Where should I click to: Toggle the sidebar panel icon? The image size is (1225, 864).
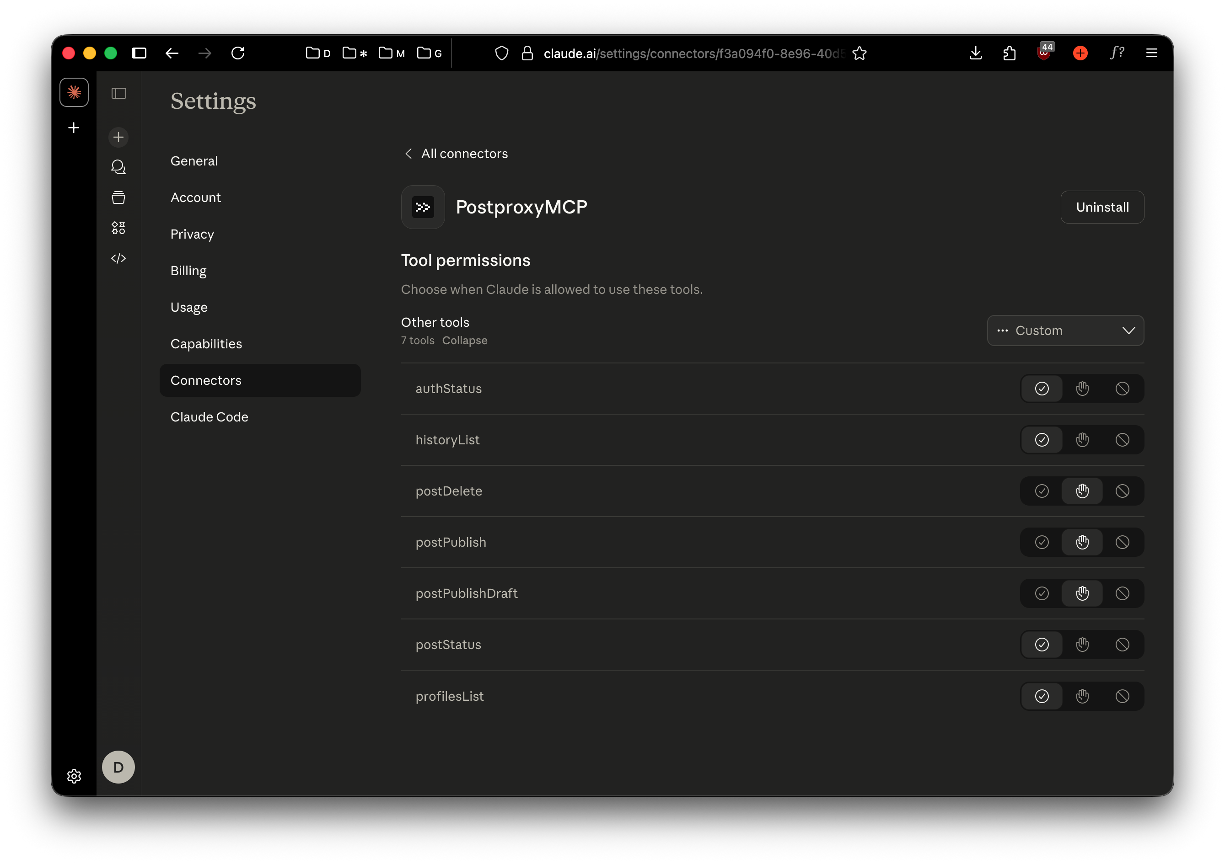(118, 93)
